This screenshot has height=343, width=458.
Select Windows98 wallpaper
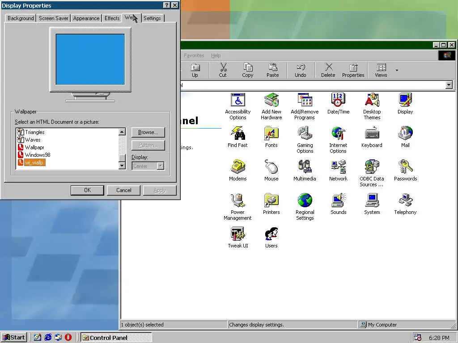(x=38, y=155)
